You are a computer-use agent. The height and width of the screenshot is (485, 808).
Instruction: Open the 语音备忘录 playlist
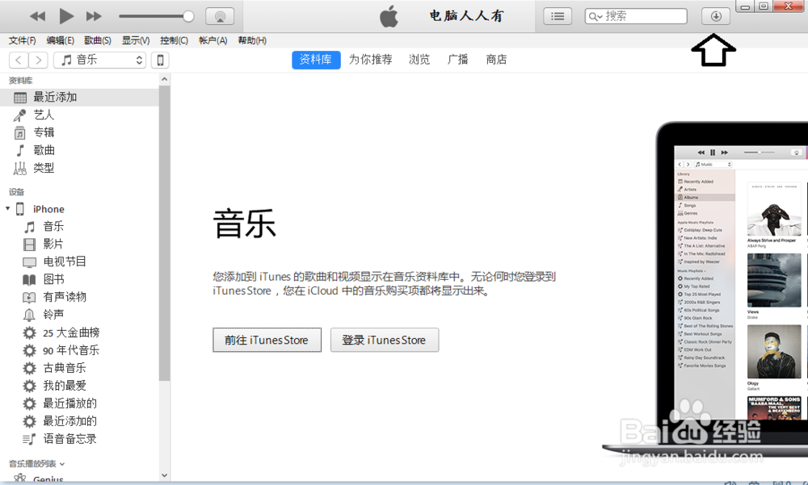coord(79,439)
